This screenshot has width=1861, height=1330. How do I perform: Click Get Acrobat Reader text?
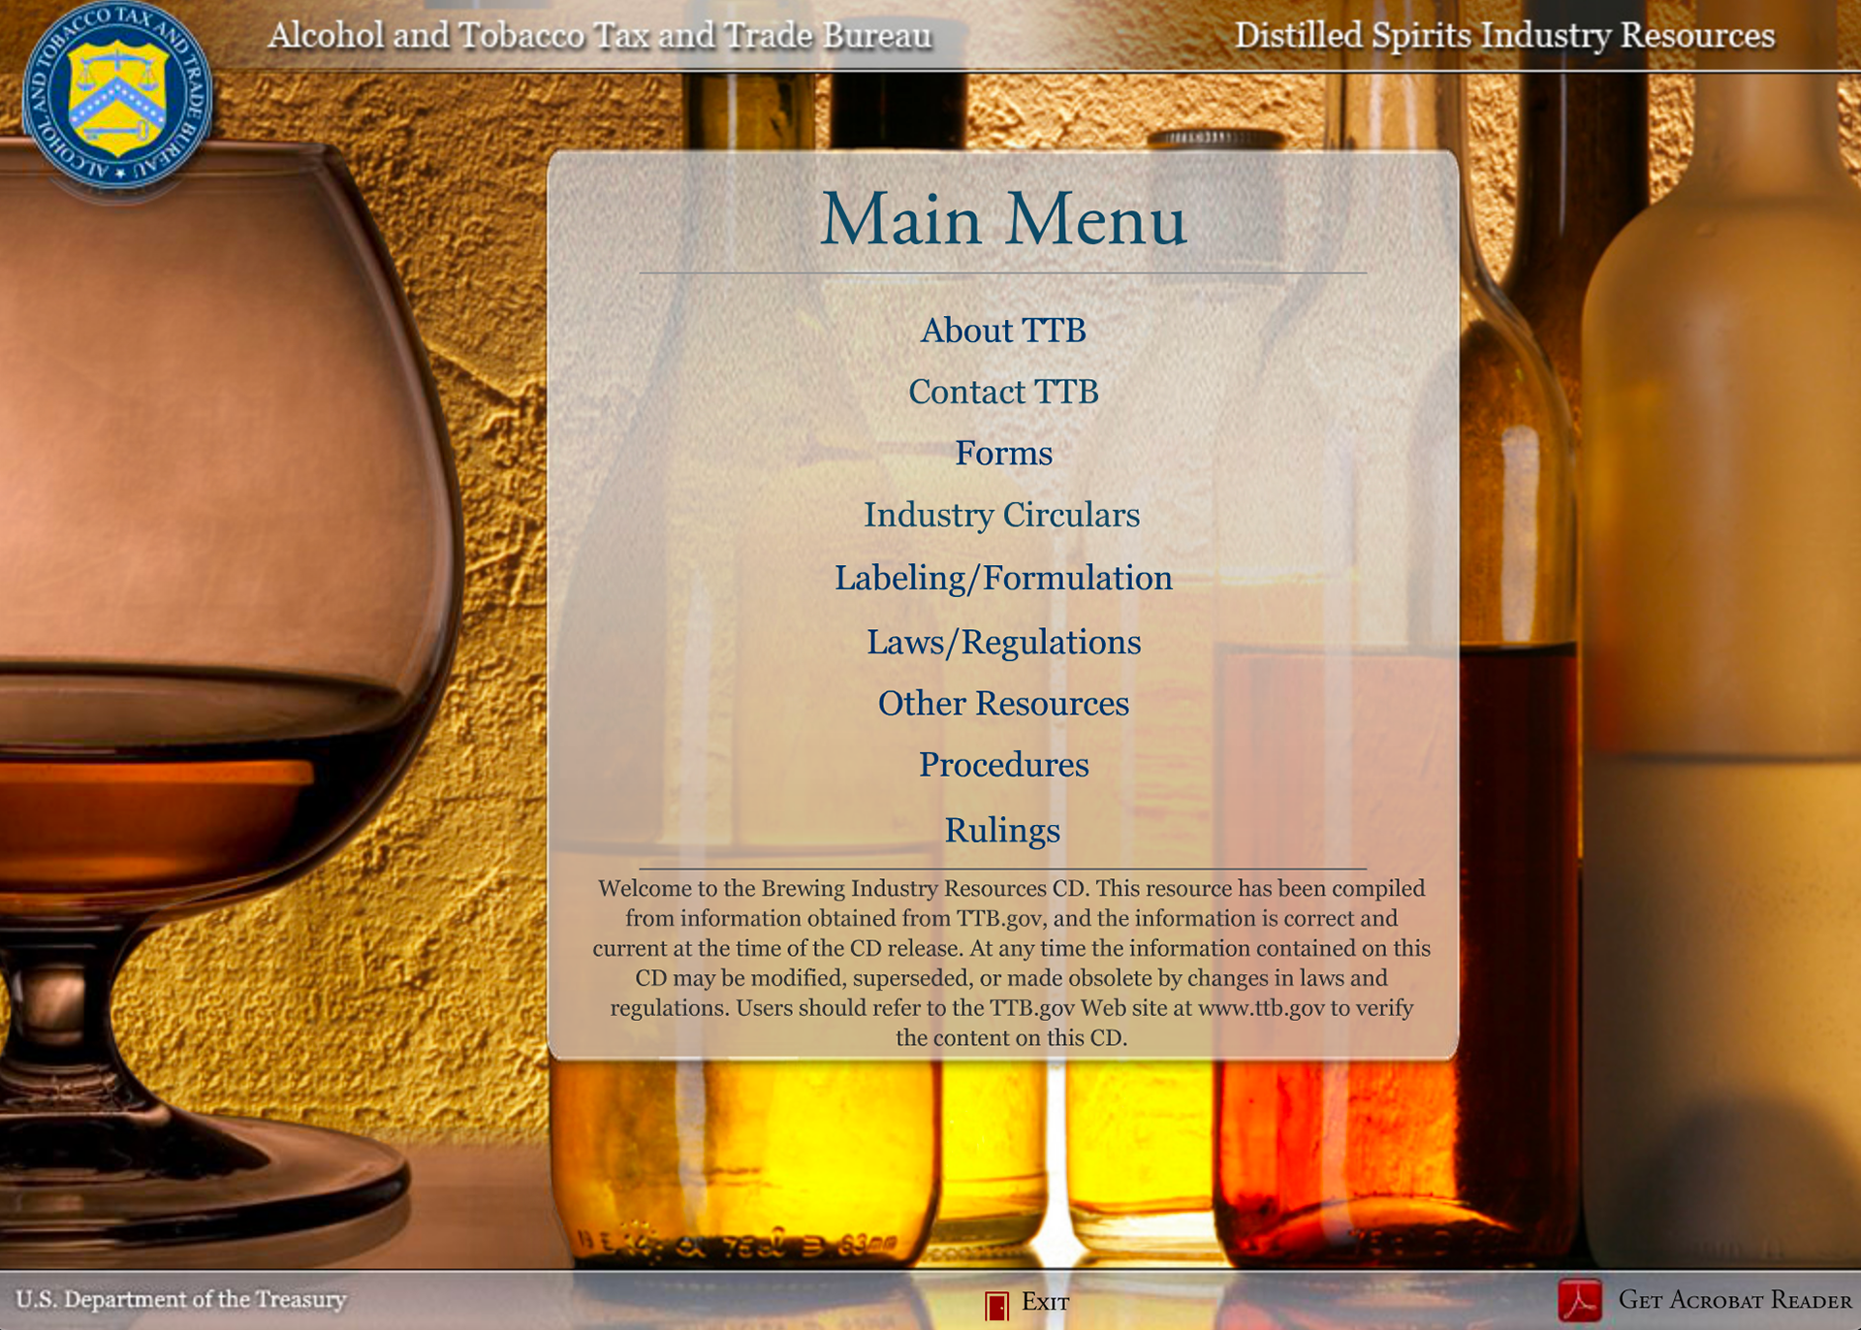point(1734,1300)
